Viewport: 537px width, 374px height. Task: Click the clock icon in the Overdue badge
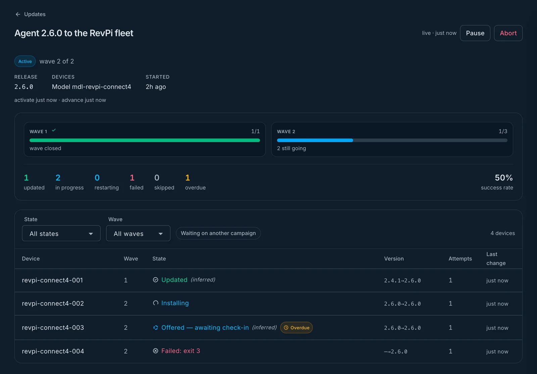tap(286, 328)
